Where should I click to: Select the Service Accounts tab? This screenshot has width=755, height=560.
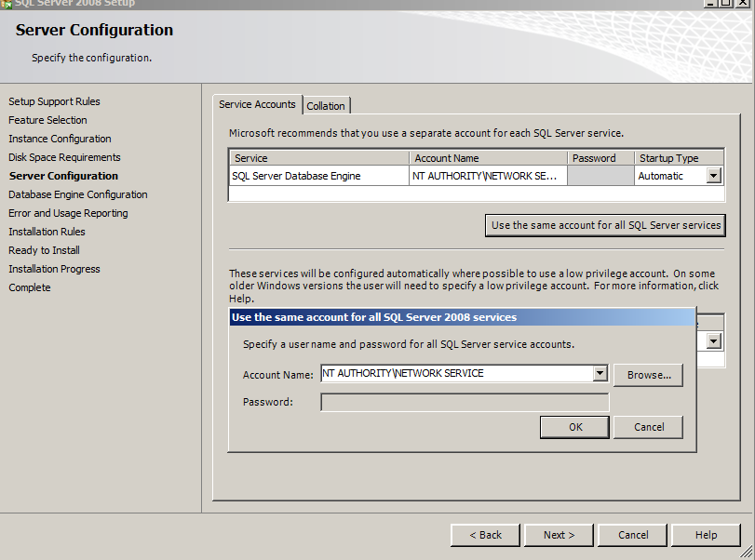click(x=257, y=104)
